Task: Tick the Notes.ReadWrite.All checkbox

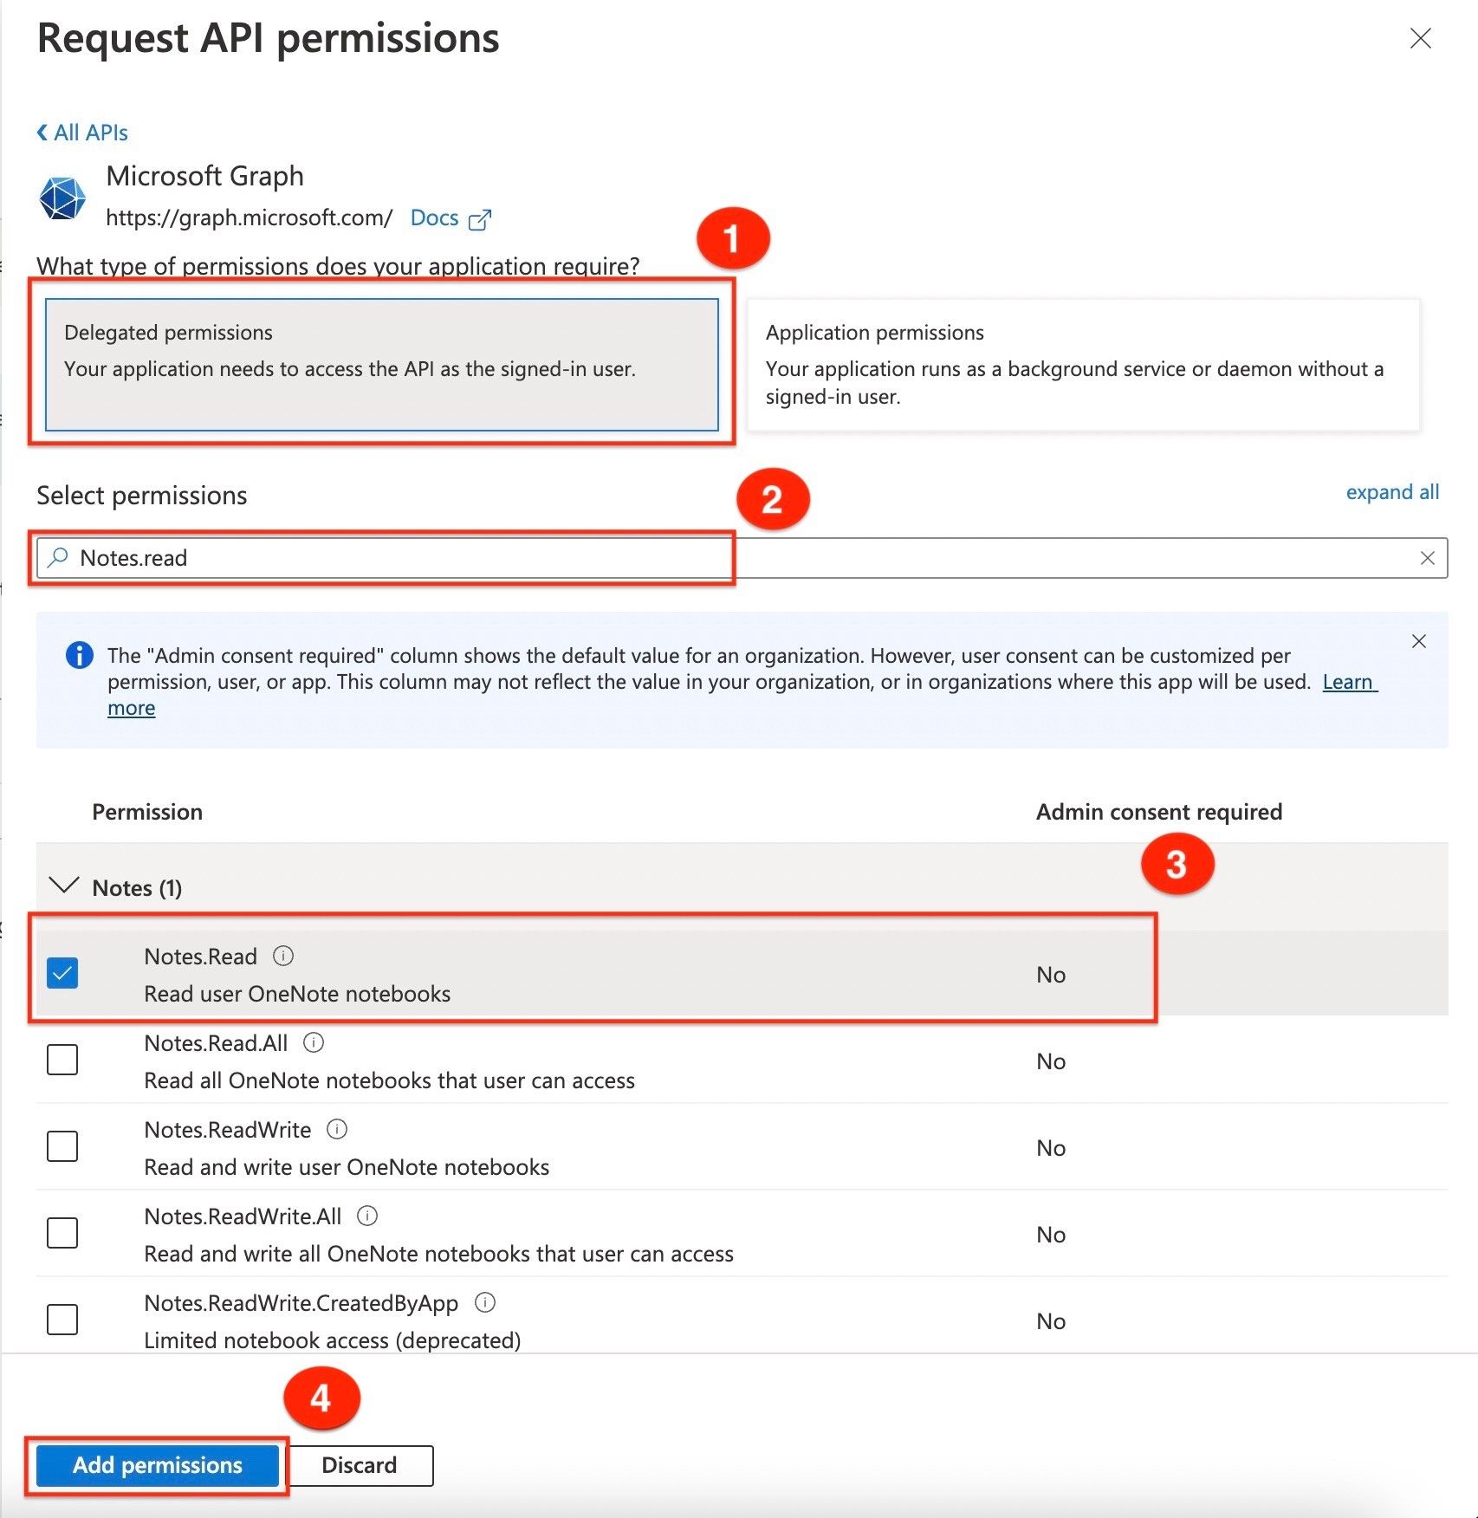Action: click(62, 1233)
